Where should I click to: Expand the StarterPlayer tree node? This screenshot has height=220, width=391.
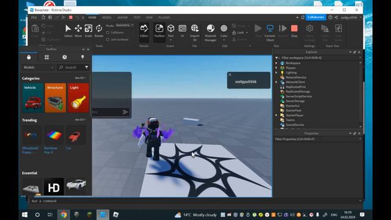click(276, 116)
